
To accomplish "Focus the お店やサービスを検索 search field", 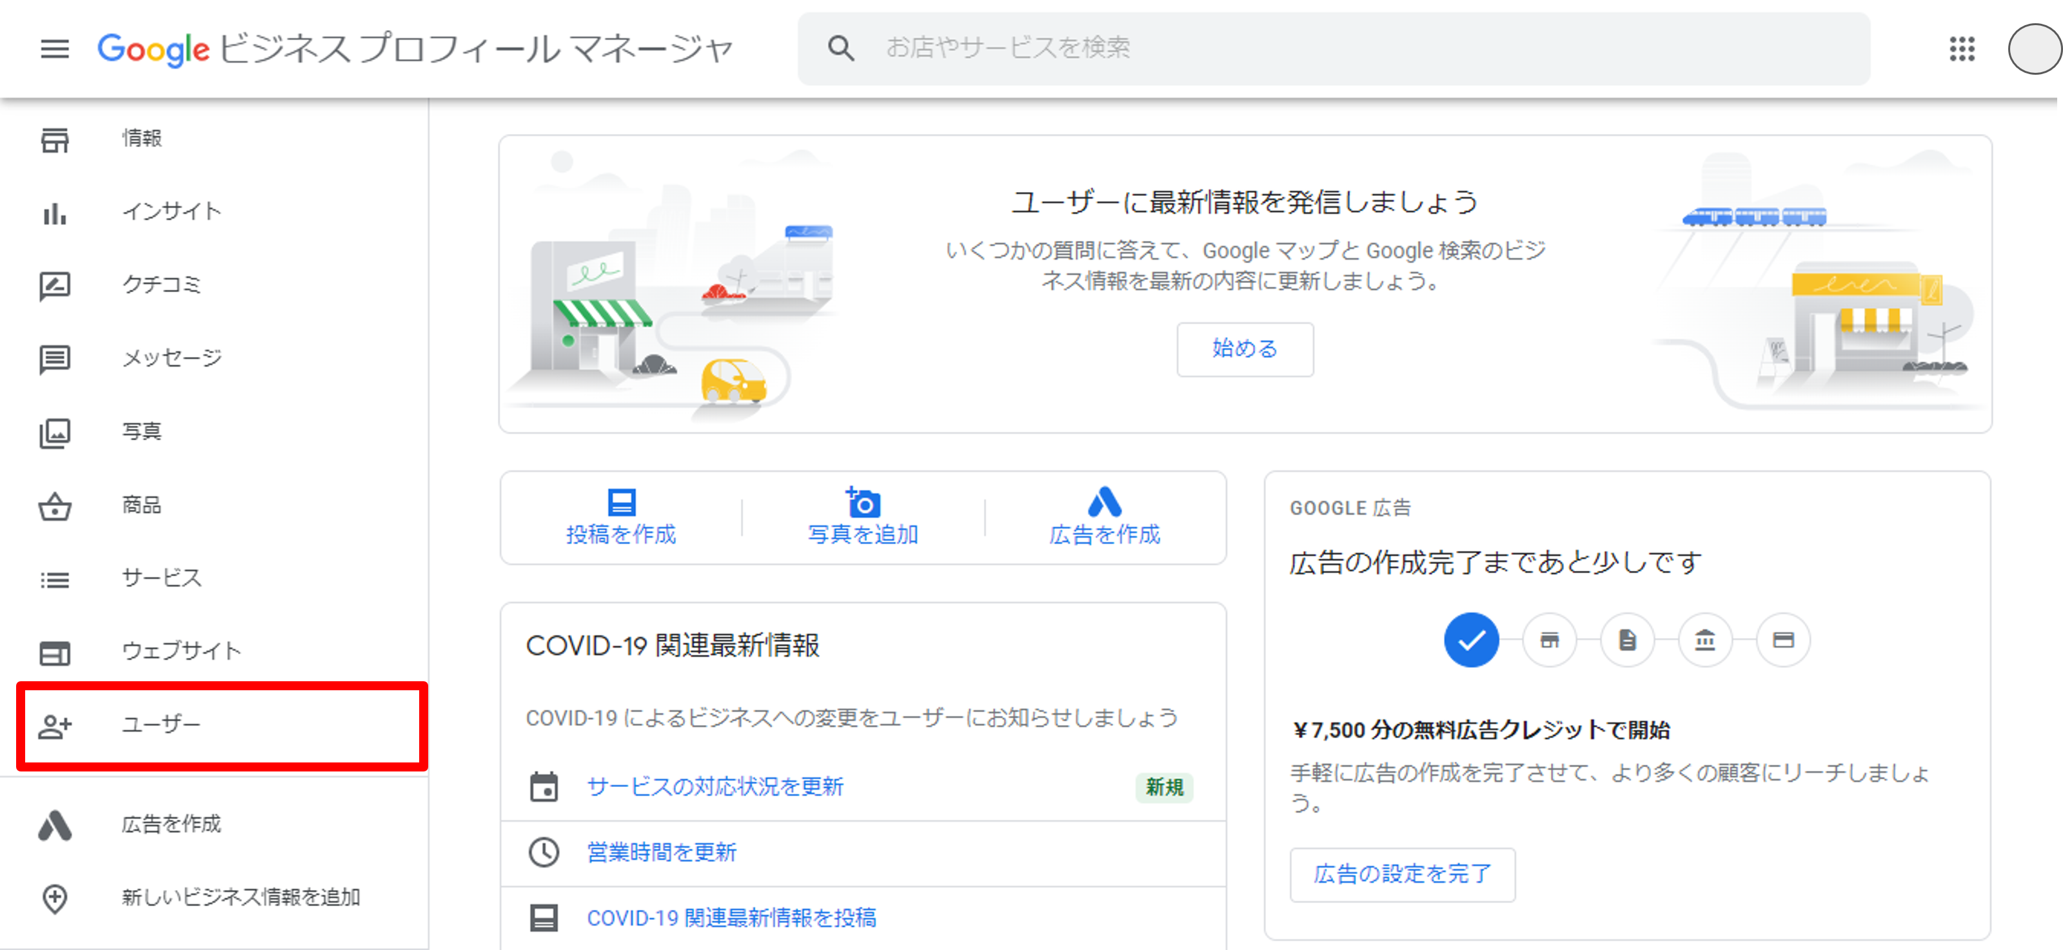I will (1334, 48).
